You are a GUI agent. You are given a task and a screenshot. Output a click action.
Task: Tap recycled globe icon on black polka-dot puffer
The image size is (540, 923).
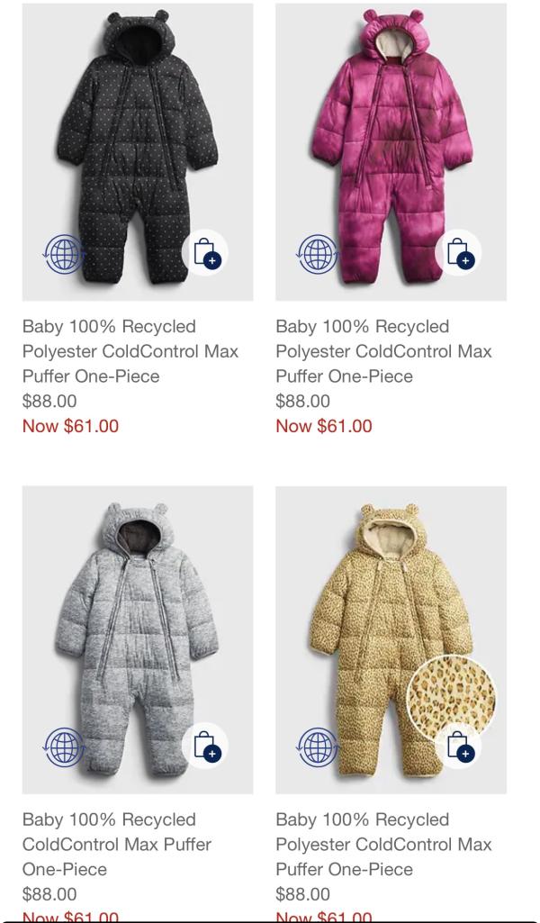pos(64,254)
